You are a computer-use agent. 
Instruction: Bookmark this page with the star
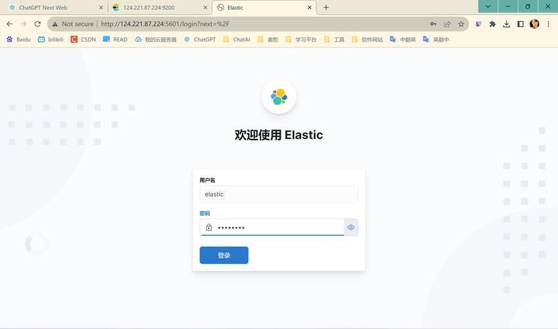pyautogui.click(x=461, y=24)
